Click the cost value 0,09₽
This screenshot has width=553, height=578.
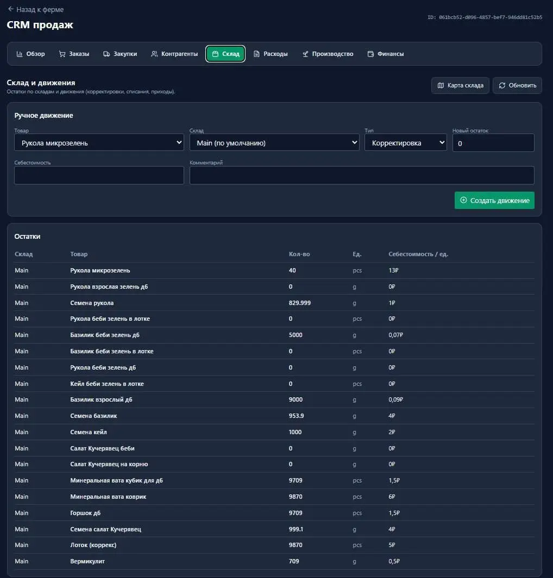(395, 399)
